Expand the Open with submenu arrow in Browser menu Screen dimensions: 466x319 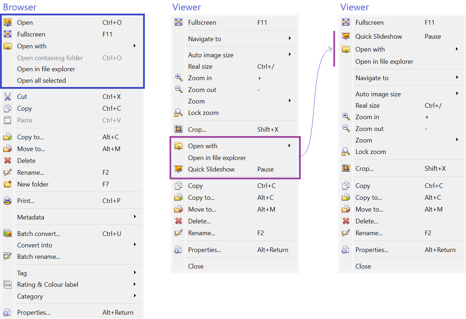pos(134,46)
